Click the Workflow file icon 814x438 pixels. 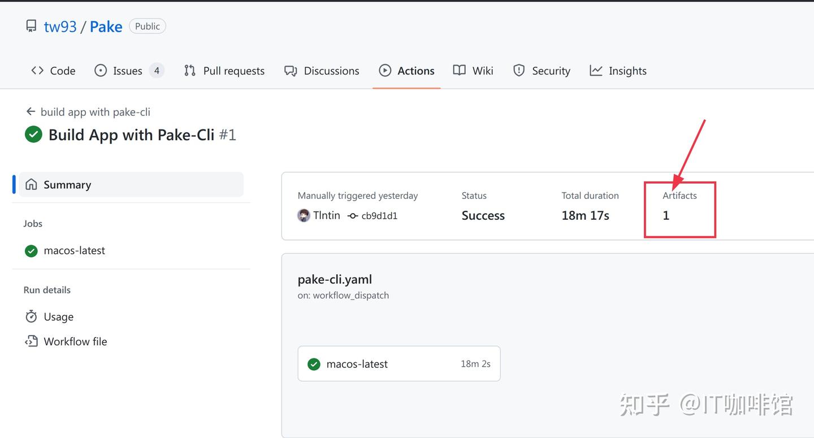point(31,341)
